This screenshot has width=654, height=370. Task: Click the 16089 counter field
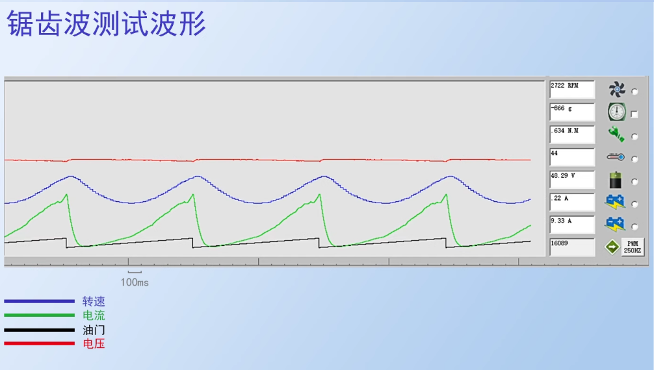(572, 247)
